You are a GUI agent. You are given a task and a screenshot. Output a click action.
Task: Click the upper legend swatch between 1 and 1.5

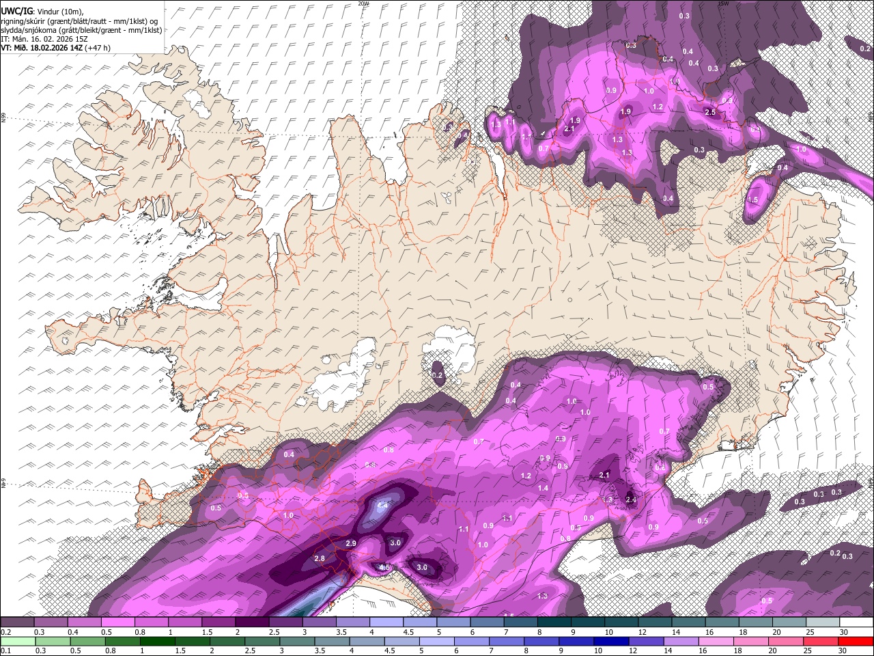(185, 622)
